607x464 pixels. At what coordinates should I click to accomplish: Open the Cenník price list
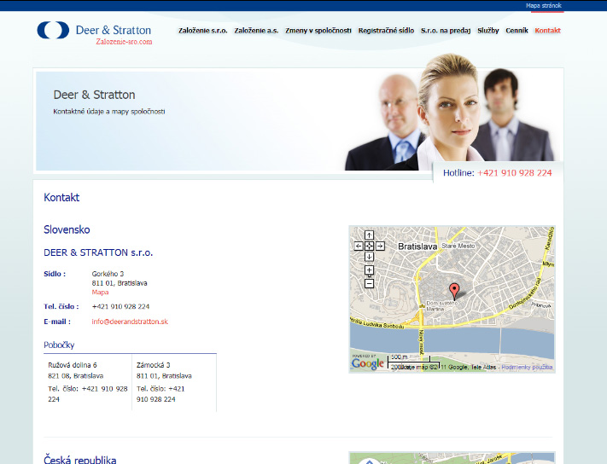517,31
